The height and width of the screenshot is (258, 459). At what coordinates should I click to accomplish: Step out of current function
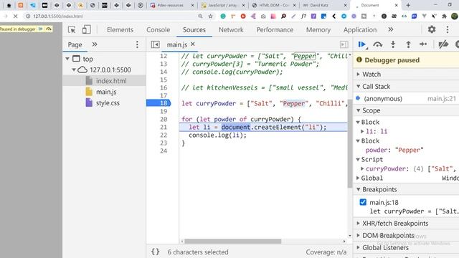[x=408, y=44]
